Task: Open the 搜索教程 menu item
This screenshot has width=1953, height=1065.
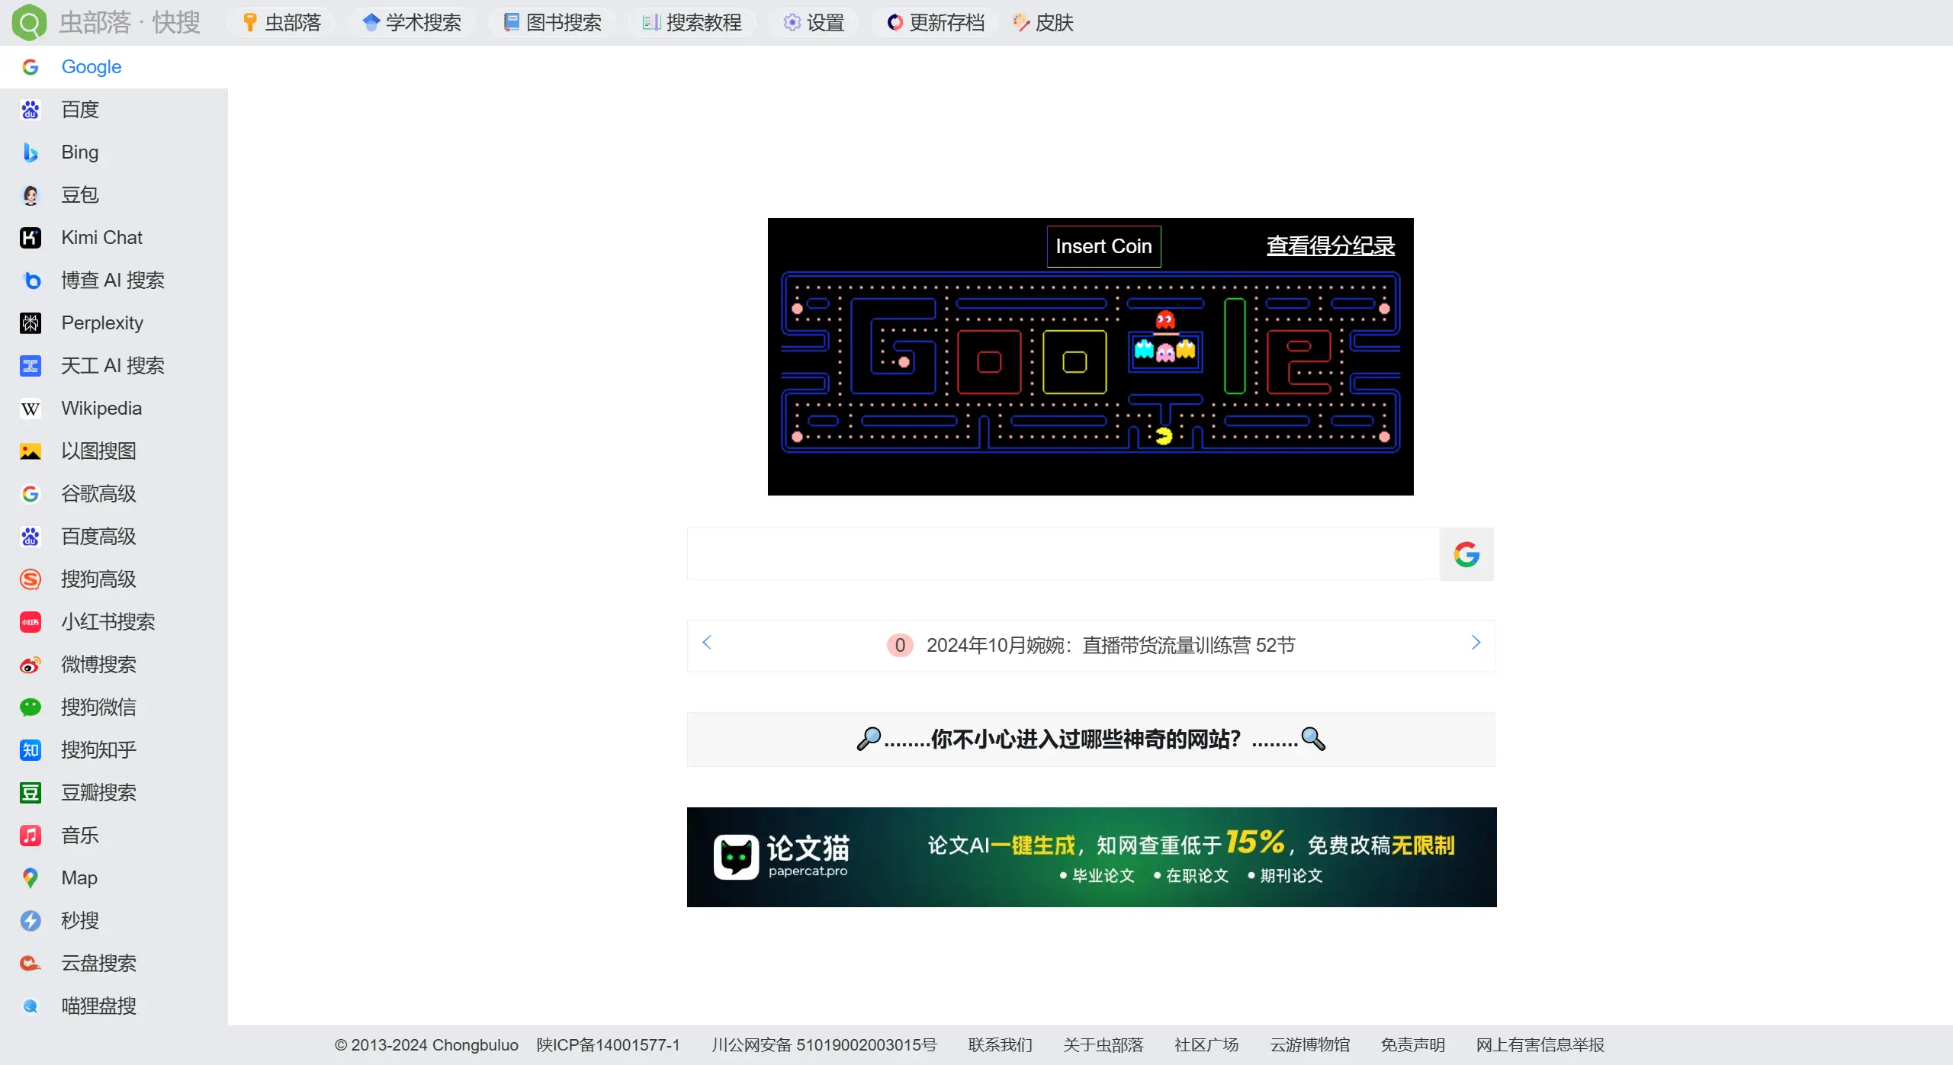Action: click(690, 22)
